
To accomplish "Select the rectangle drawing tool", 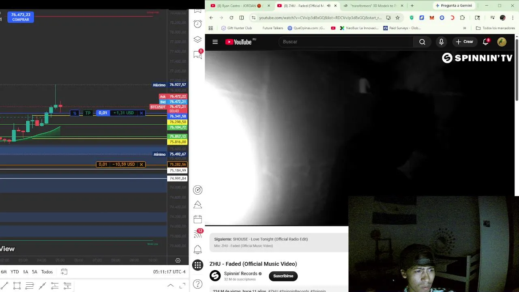I will (x=17, y=286).
